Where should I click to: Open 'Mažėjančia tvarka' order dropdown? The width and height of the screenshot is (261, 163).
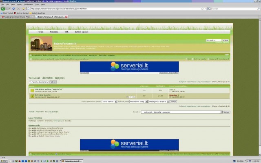pos(159,101)
